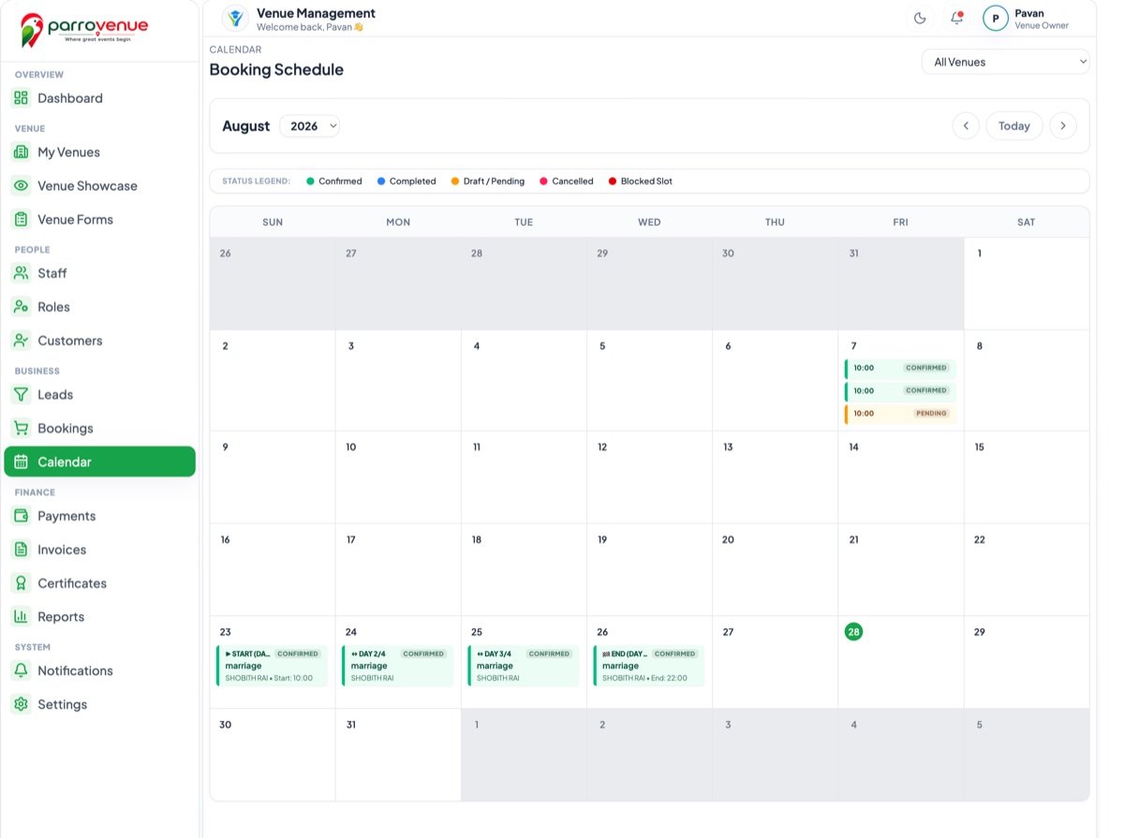The width and height of the screenshot is (1124, 838).
Task: Open notifications bell in top header
Action: tap(956, 18)
